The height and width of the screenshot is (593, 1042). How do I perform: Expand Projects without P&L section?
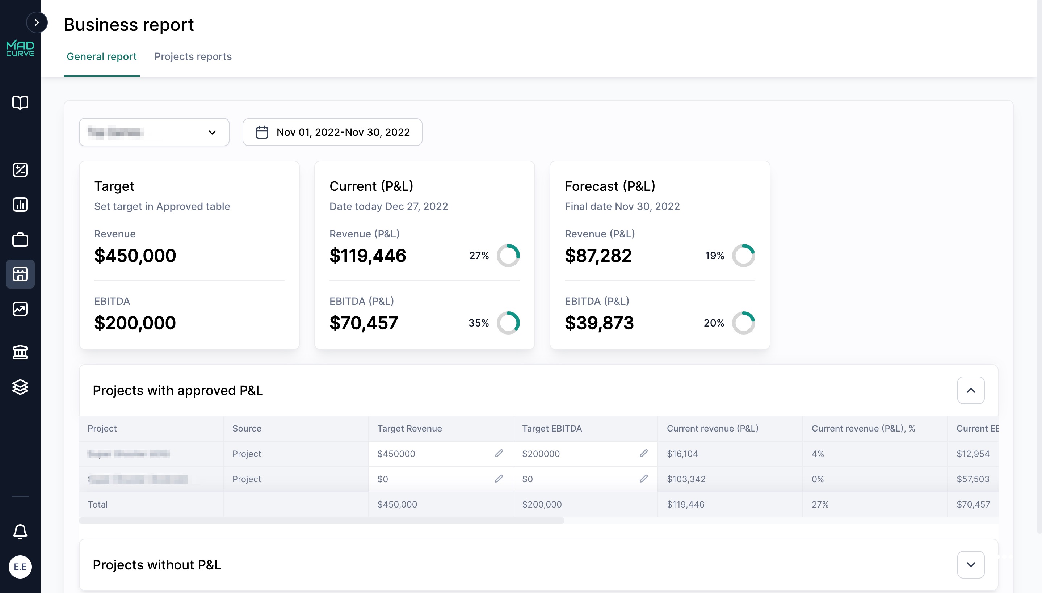tap(970, 564)
